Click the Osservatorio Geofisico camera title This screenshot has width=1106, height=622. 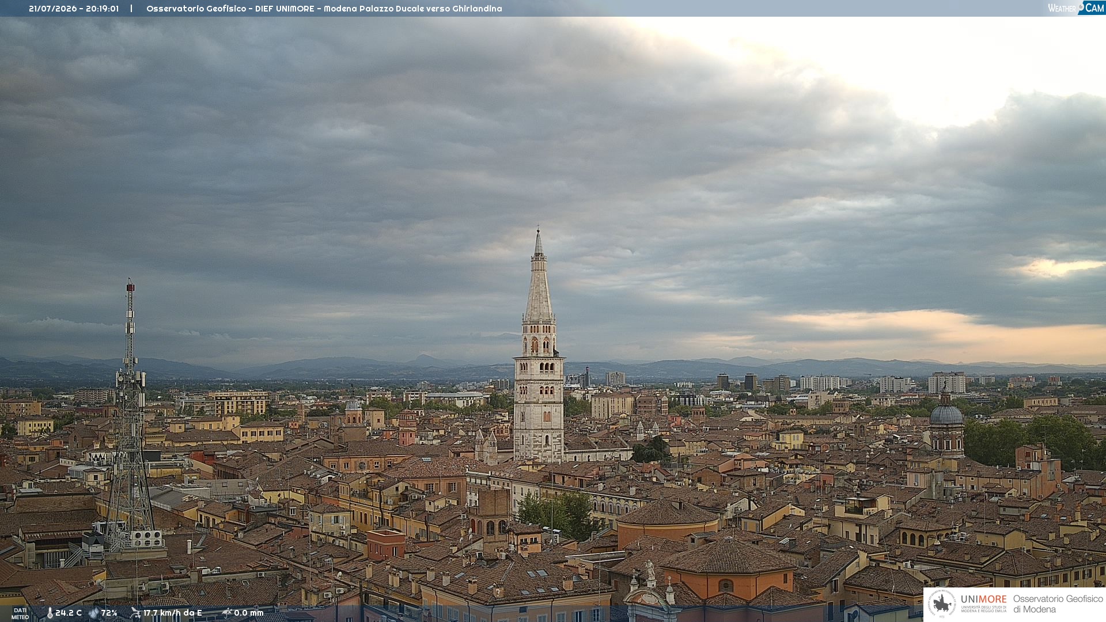[324, 9]
